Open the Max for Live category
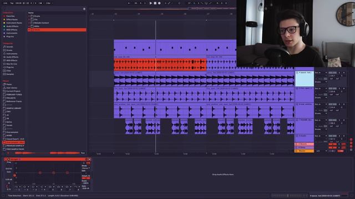 click(12, 64)
